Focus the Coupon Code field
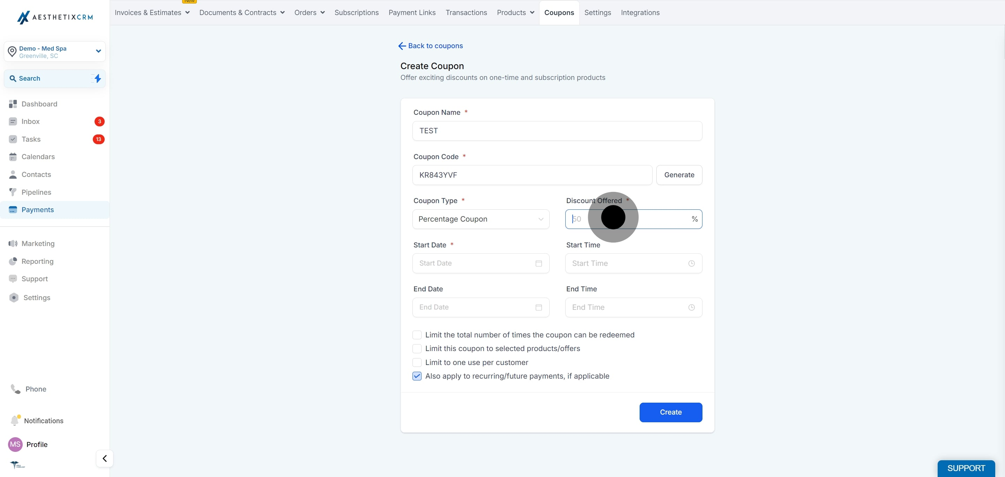This screenshot has width=1005, height=477. [x=532, y=175]
